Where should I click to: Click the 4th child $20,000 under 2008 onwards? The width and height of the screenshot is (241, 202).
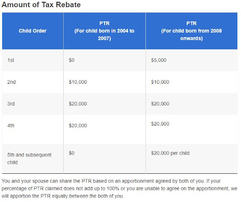[x=160, y=124]
